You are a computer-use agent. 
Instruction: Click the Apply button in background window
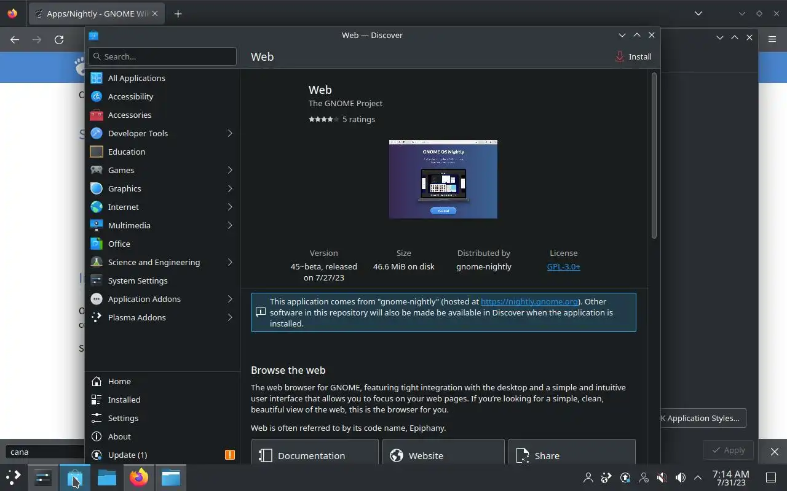(728, 450)
